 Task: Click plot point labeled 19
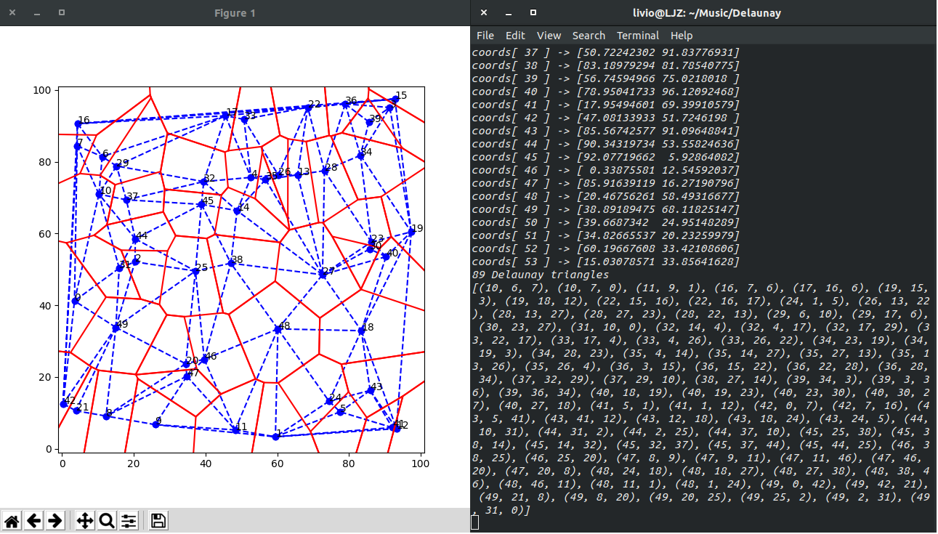click(x=411, y=232)
